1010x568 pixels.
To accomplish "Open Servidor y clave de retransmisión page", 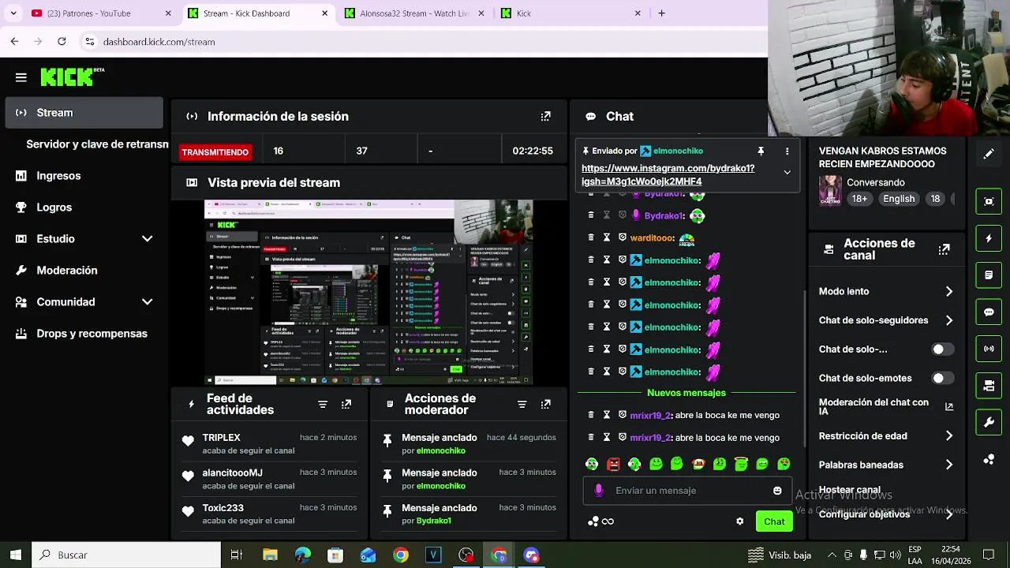I will (97, 144).
